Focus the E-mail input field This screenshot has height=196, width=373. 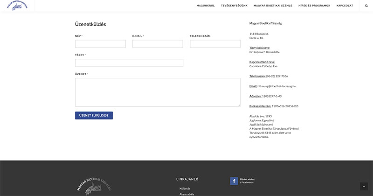point(158,44)
